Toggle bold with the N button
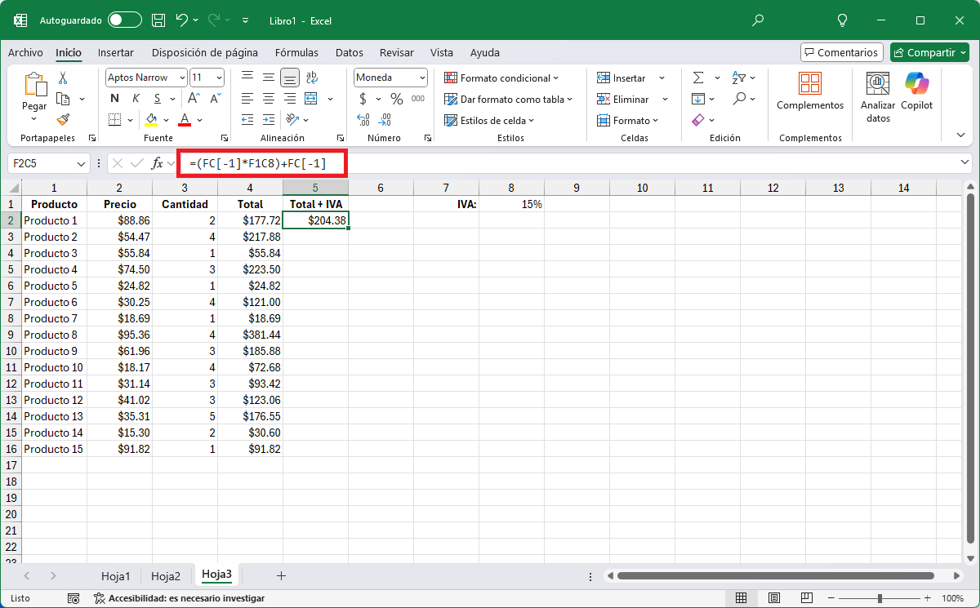 pyautogui.click(x=114, y=99)
